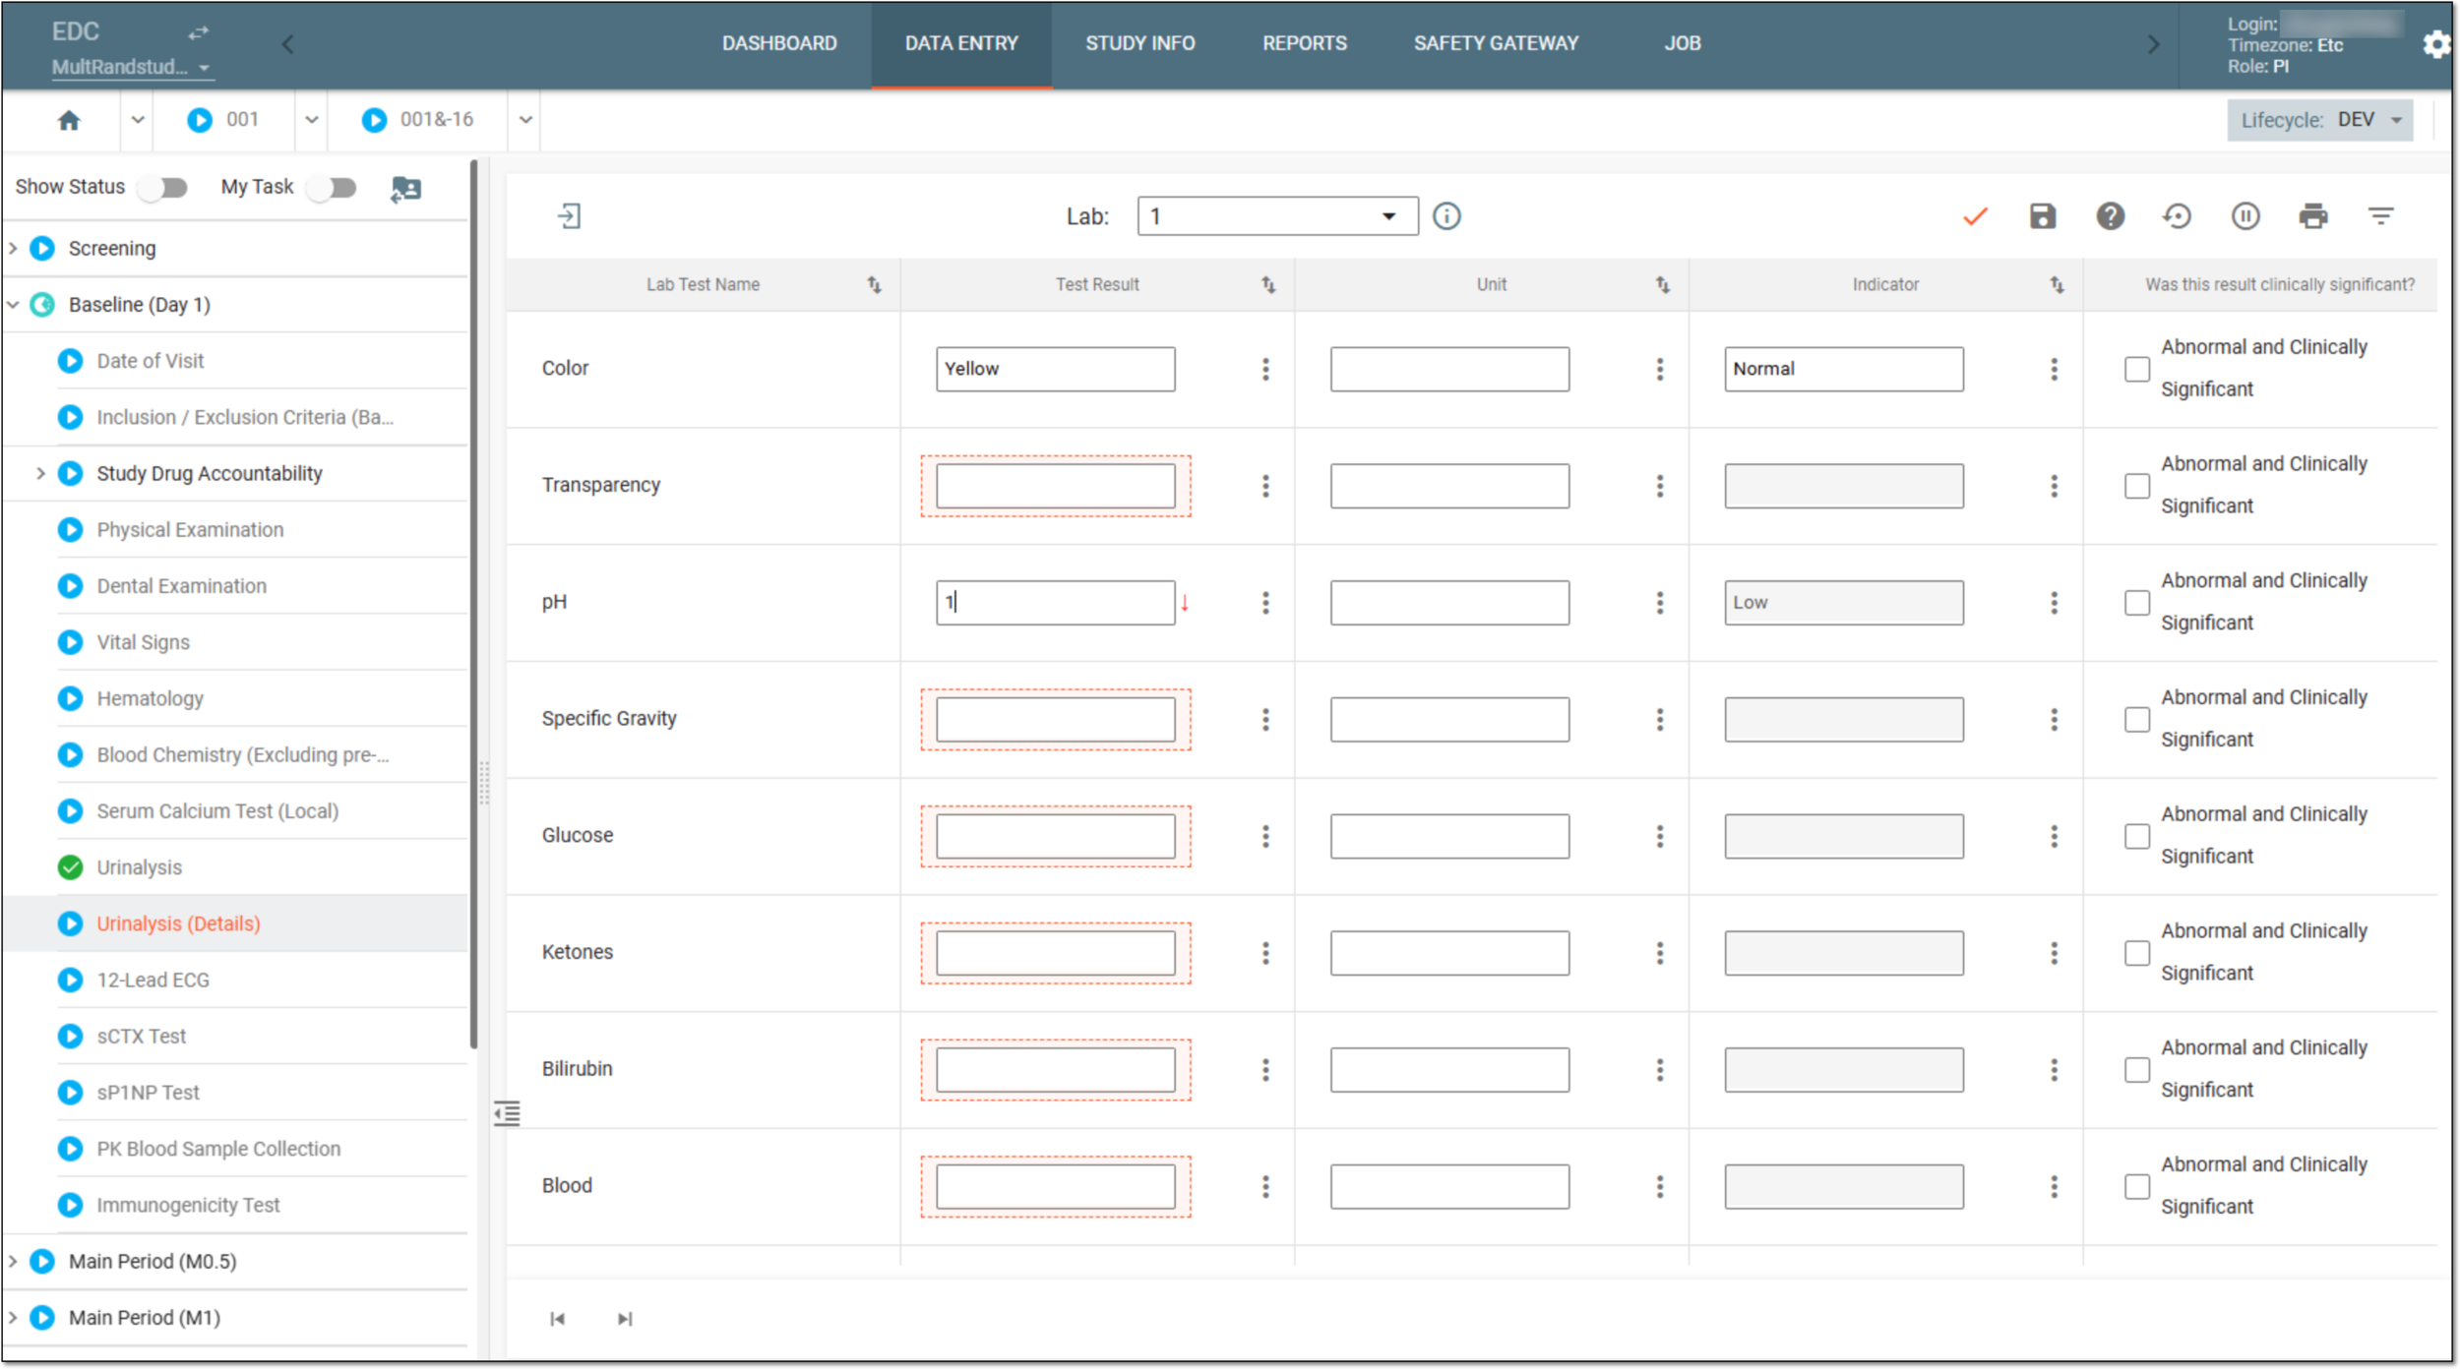Go to last page icon

(x=625, y=1319)
